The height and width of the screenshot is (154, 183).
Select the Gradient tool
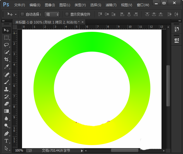[6, 111]
